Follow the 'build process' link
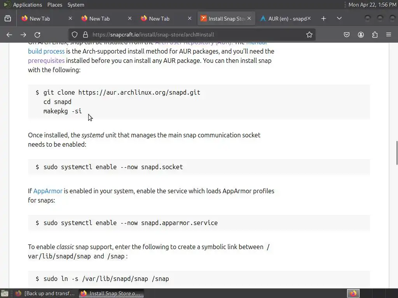The width and height of the screenshot is (398, 298). (46, 51)
